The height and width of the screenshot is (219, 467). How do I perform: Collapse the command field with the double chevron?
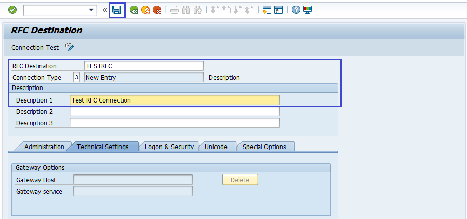point(104,10)
